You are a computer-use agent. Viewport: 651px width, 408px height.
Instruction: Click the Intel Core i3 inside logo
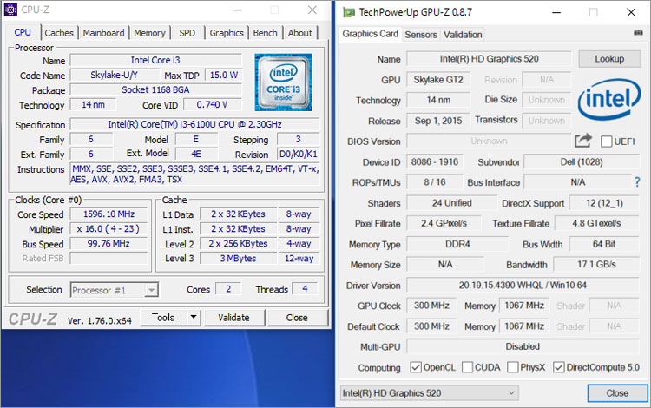tap(284, 82)
